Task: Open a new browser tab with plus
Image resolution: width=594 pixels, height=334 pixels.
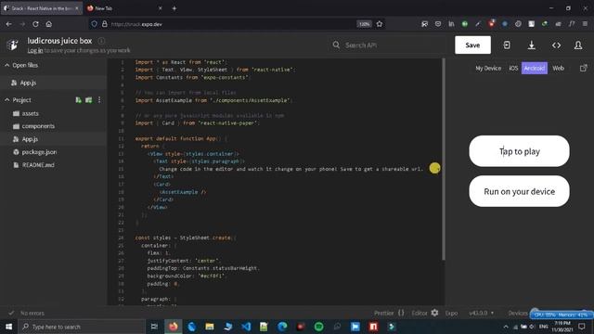Action: click(174, 8)
